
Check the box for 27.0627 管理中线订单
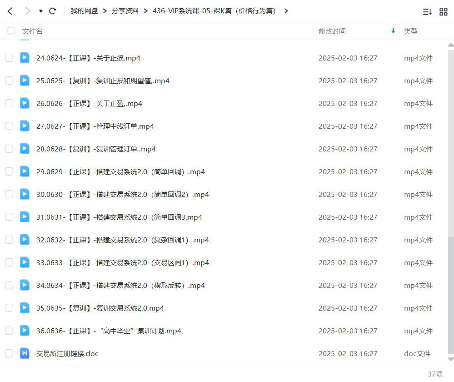point(9,126)
